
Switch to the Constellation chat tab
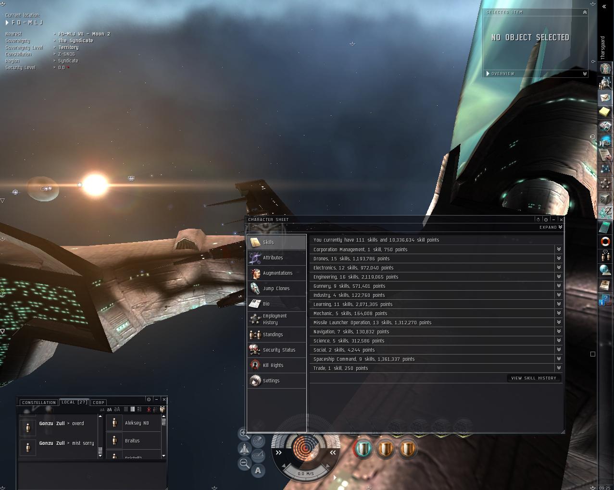tap(39, 403)
